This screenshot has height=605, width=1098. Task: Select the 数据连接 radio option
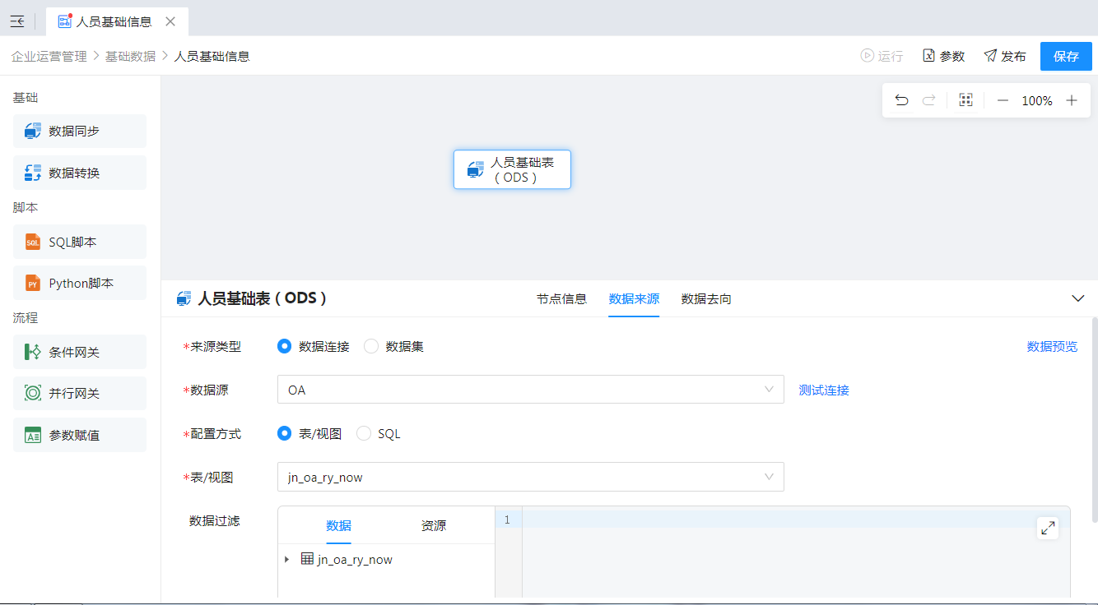285,346
